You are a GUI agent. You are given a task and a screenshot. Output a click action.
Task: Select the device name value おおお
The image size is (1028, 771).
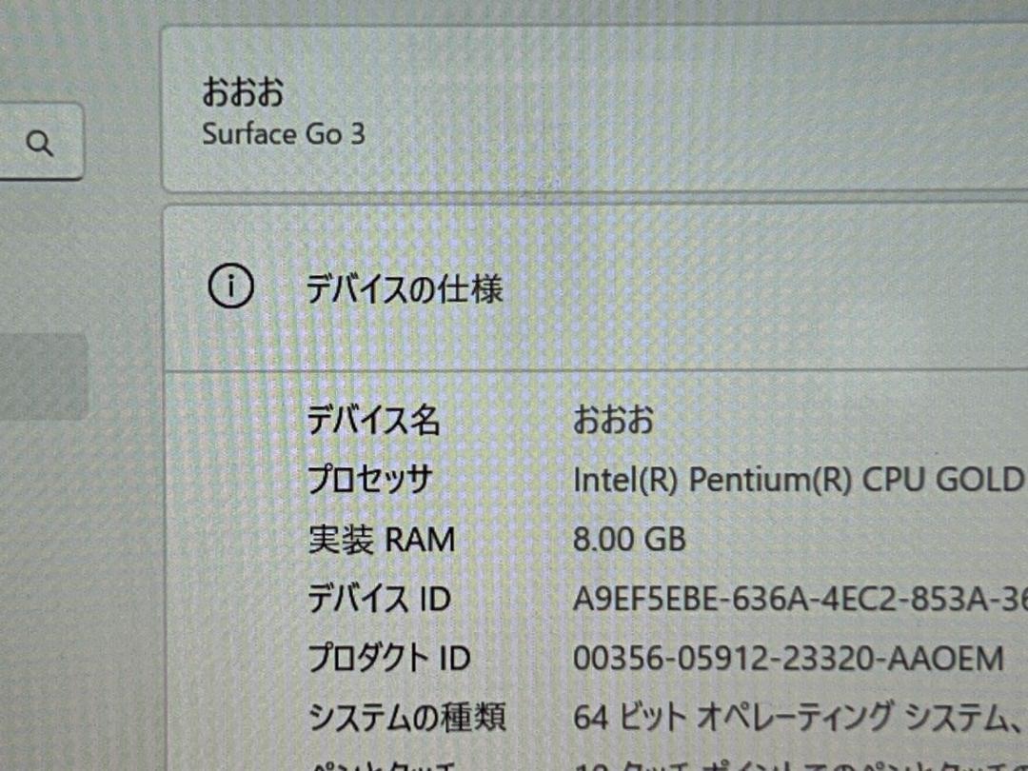pos(614,420)
